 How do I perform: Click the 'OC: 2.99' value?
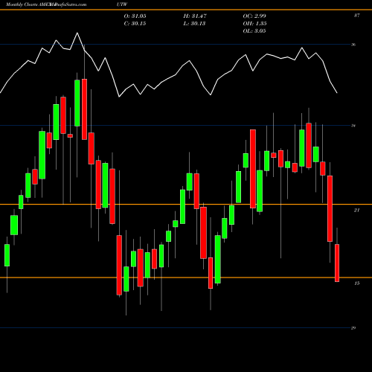[x=254, y=16]
